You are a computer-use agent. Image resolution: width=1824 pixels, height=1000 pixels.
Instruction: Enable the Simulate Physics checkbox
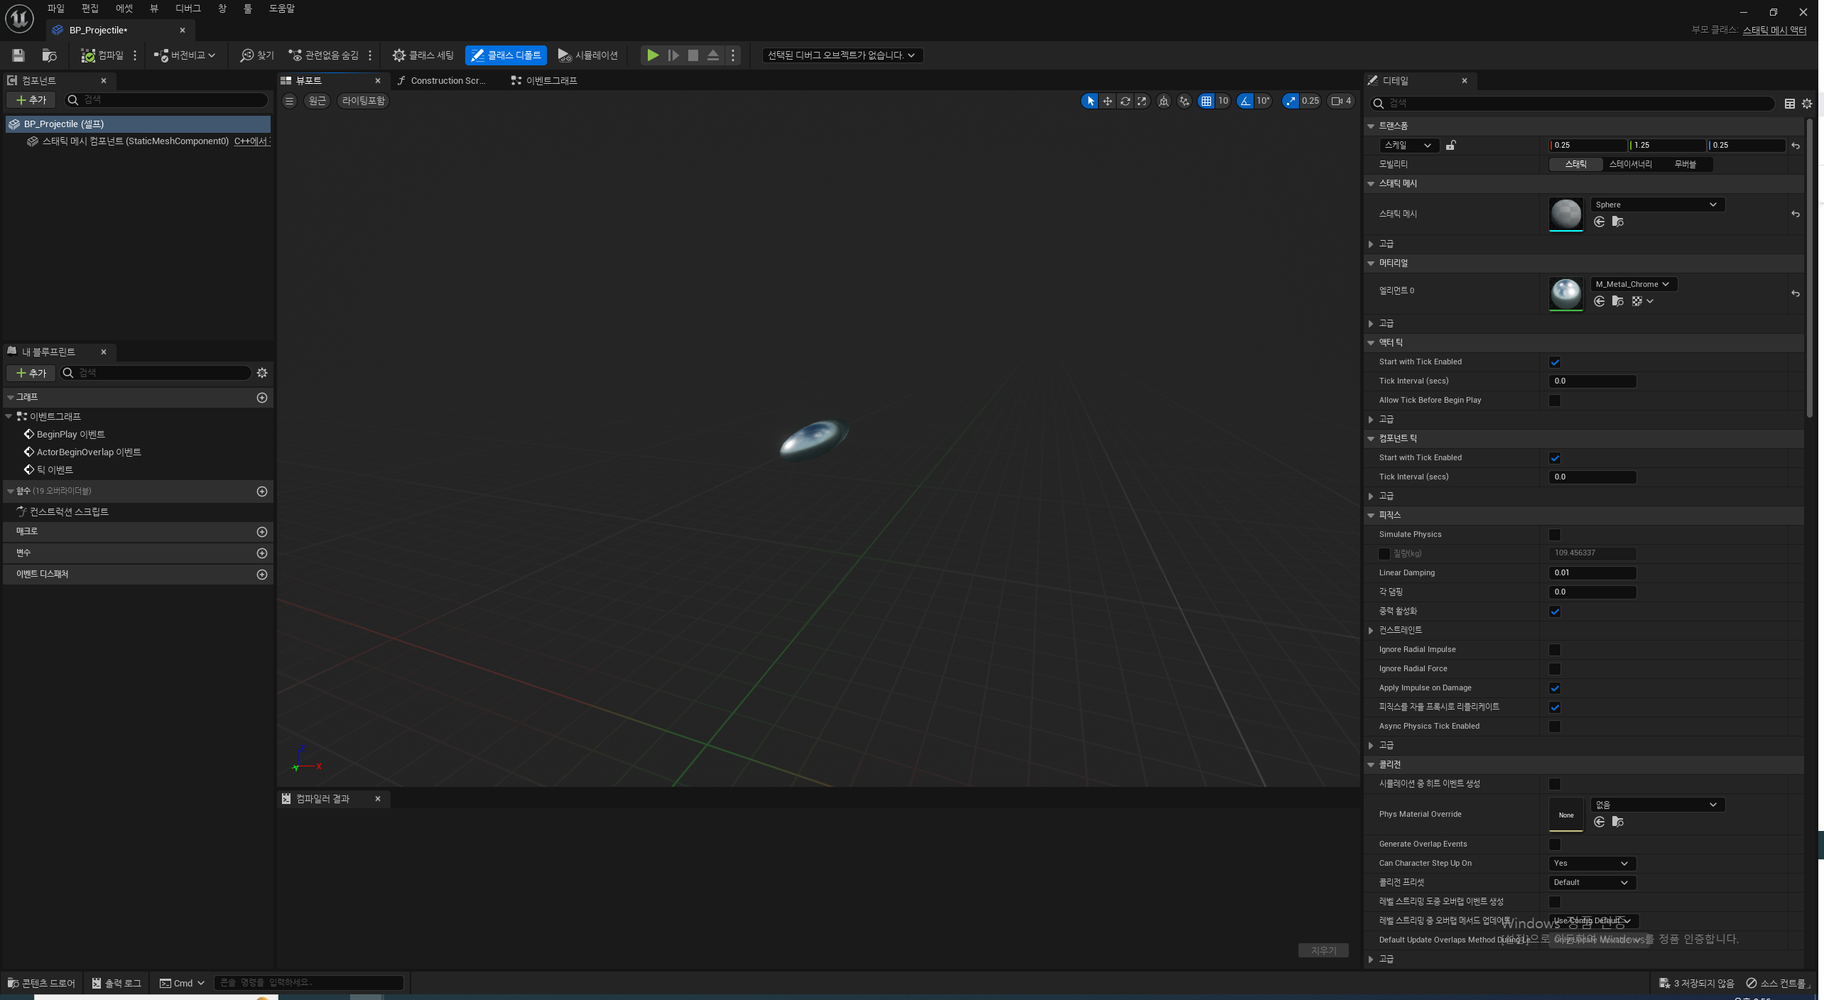click(1555, 535)
